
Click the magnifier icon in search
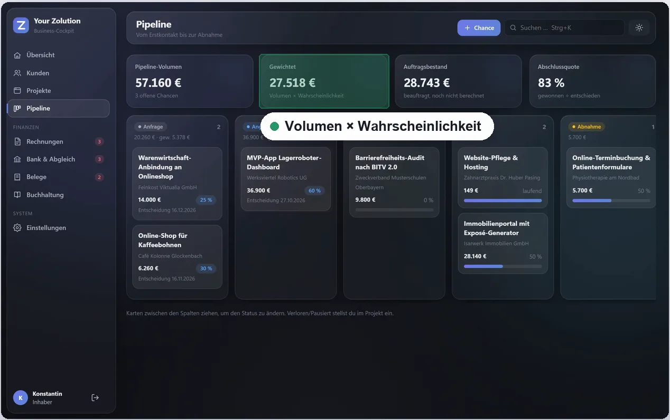click(513, 28)
